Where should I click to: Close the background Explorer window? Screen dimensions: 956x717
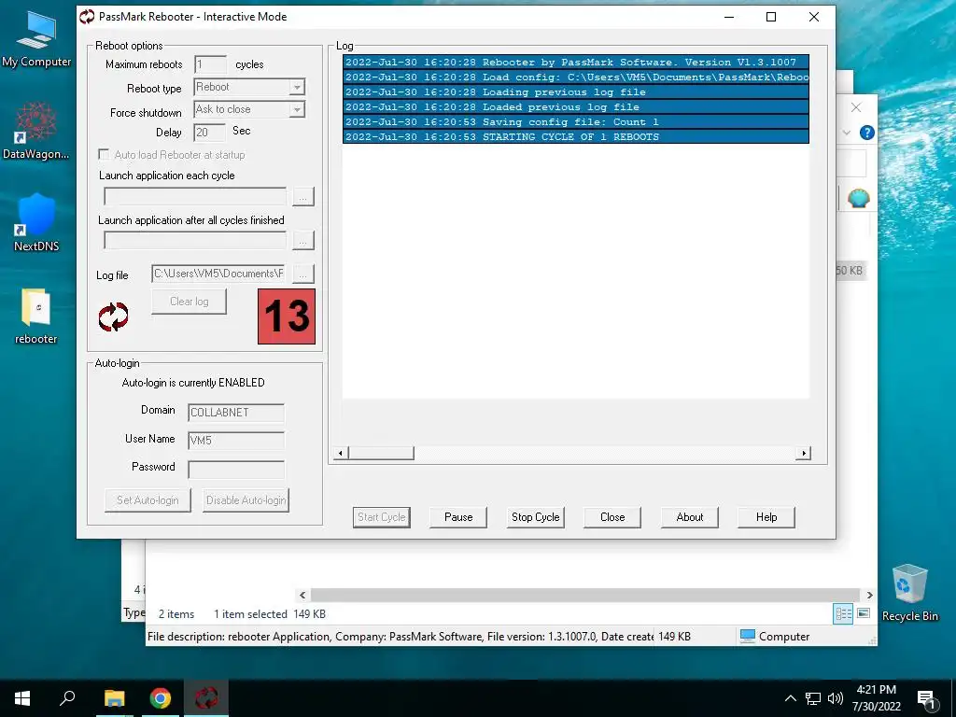coord(856,108)
